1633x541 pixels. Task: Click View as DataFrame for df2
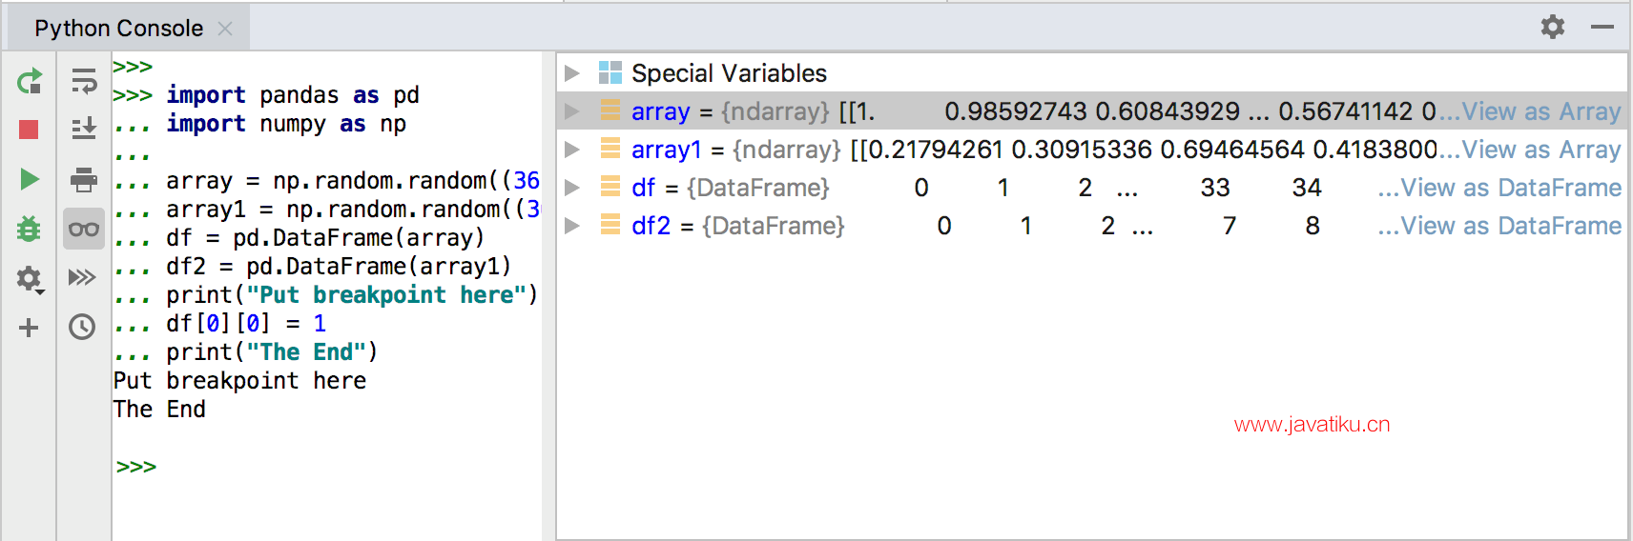1510,226
